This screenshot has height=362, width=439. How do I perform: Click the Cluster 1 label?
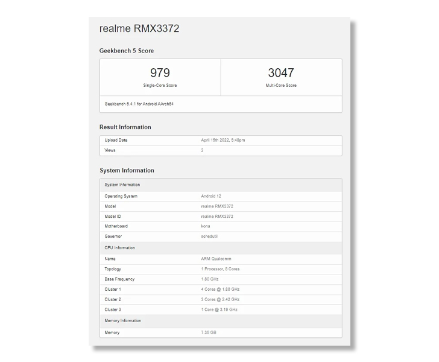pyautogui.click(x=113, y=289)
